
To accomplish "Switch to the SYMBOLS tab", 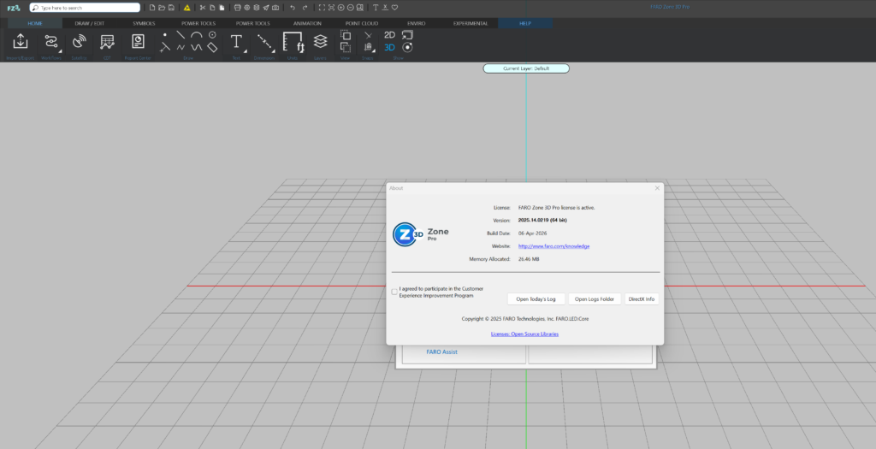I will [x=144, y=23].
